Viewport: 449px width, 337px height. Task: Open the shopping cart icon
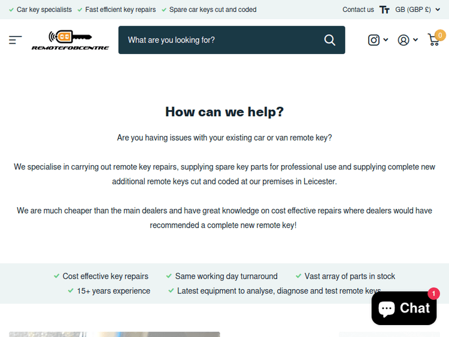[433, 40]
